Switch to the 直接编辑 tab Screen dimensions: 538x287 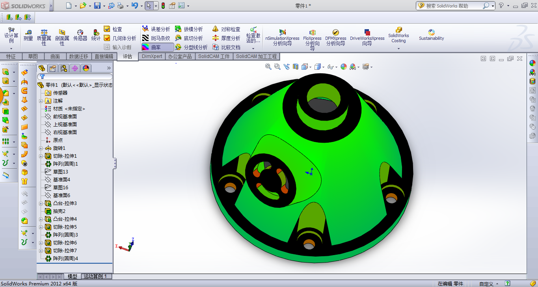[x=104, y=56]
